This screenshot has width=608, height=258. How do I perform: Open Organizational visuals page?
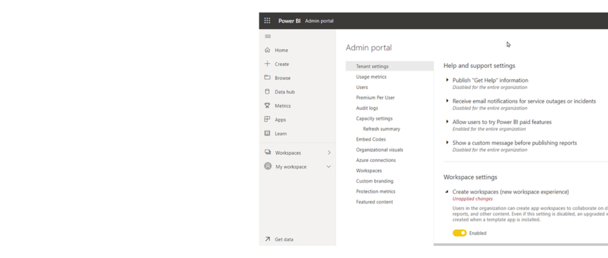pos(379,150)
